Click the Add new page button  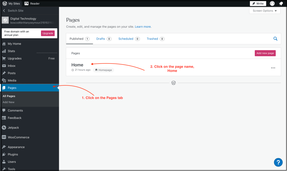point(265,53)
